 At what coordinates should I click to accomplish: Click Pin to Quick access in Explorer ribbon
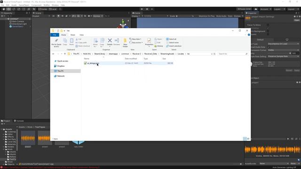(x=56, y=43)
